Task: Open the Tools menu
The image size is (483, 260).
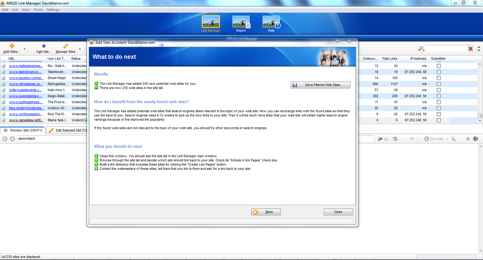Action: point(38,9)
